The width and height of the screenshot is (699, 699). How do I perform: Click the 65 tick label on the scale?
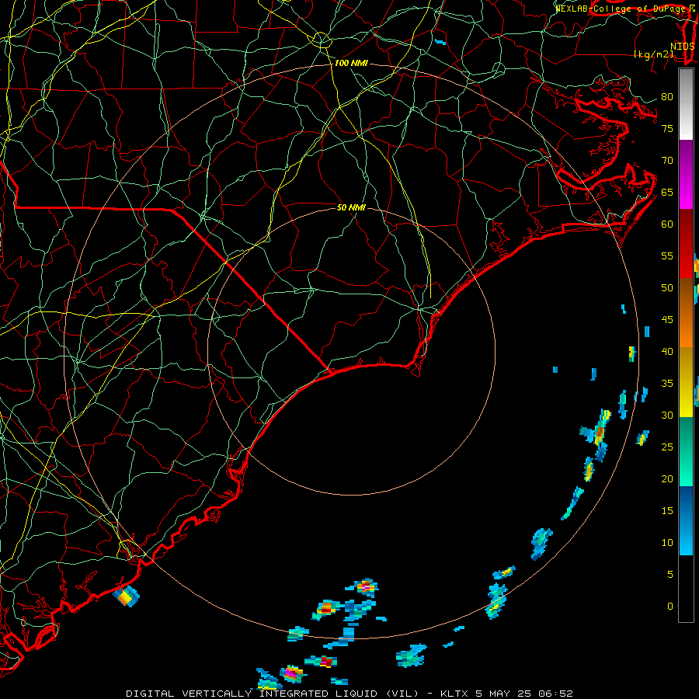(x=667, y=193)
